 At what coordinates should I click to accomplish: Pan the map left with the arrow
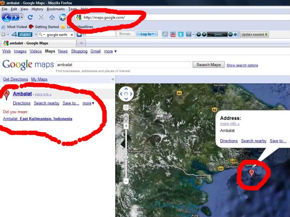click(x=121, y=94)
